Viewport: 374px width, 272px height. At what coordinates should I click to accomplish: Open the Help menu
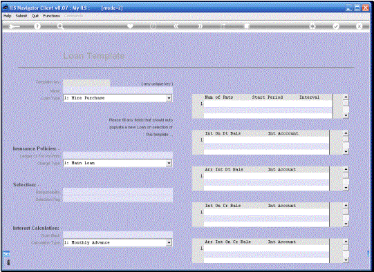point(7,16)
